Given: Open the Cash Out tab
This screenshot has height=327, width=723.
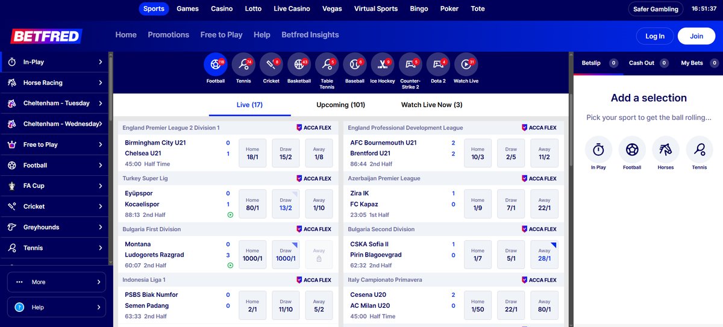Looking at the screenshot, I should (648, 63).
